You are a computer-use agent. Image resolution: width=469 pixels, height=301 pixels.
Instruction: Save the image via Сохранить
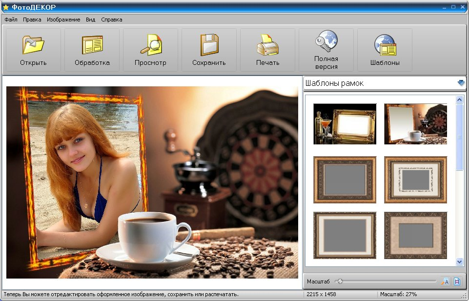click(209, 50)
